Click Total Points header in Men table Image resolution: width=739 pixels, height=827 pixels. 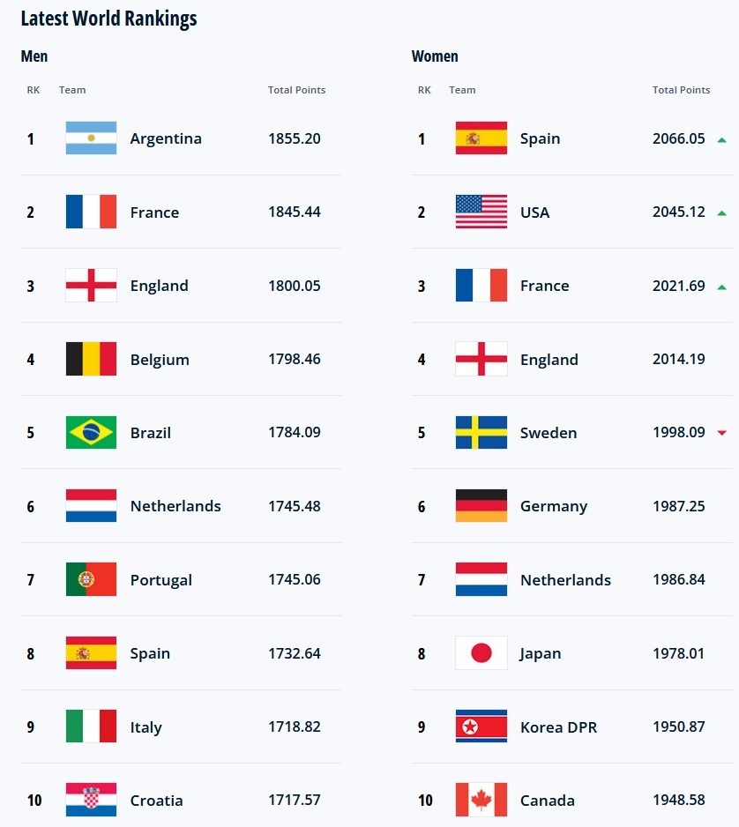[296, 90]
